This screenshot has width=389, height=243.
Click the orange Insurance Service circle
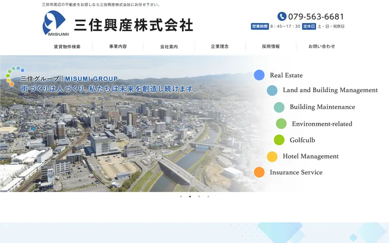pyautogui.click(x=260, y=172)
